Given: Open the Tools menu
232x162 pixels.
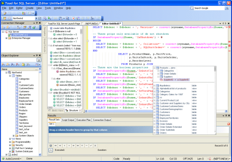Looking at the screenshot, I should [x=48, y=8].
